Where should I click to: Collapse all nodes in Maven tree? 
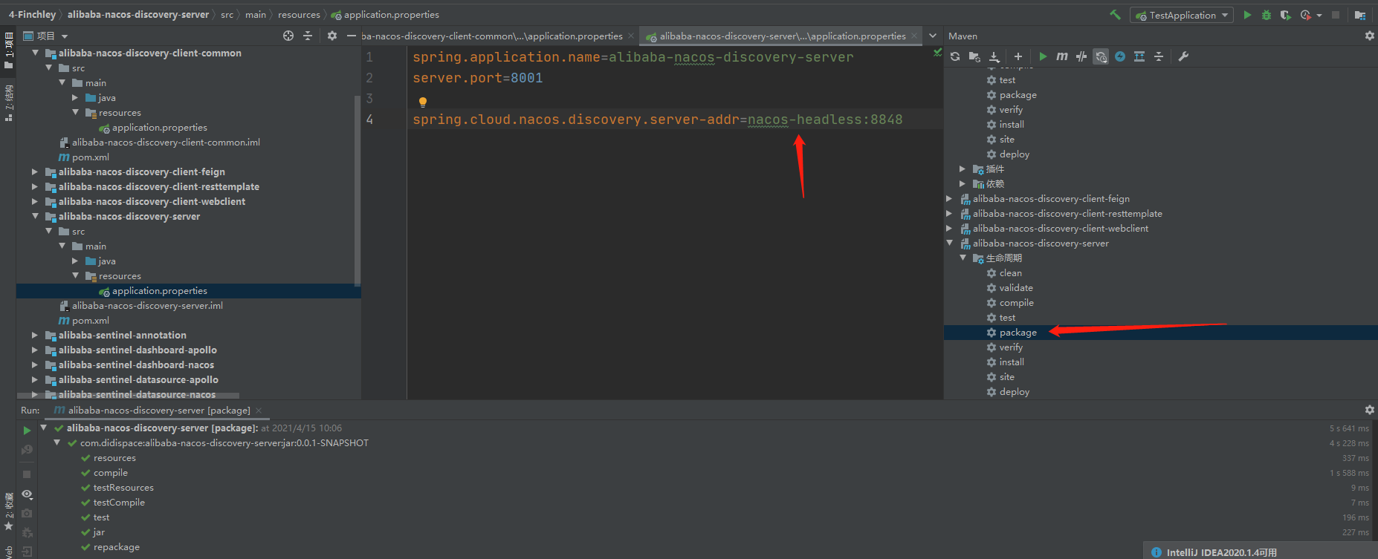tap(1159, 56)
